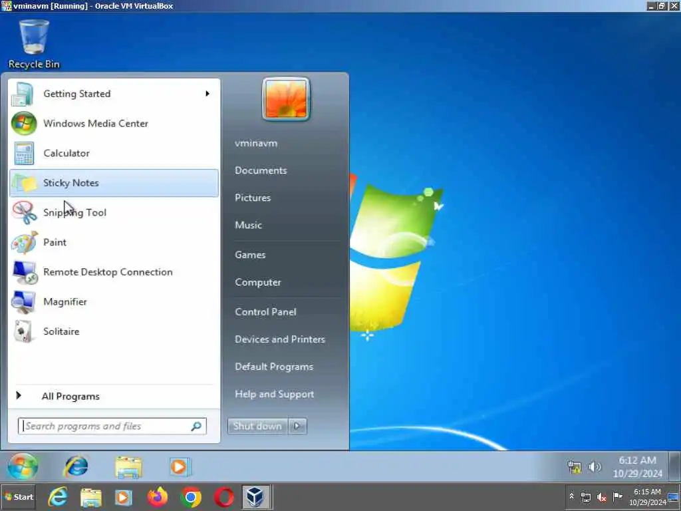Open Media Player on the host taskbar

[123, 498]
